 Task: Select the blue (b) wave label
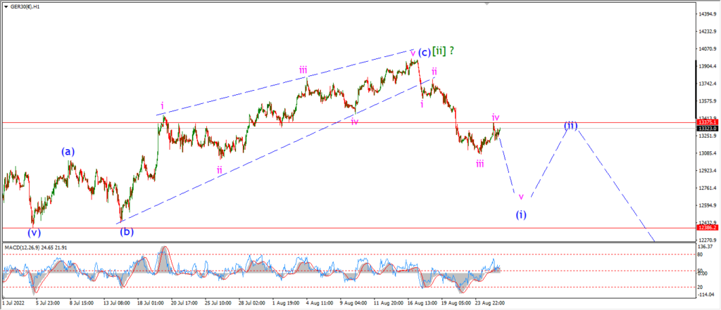pyautogui.click(x=127, y=231)
